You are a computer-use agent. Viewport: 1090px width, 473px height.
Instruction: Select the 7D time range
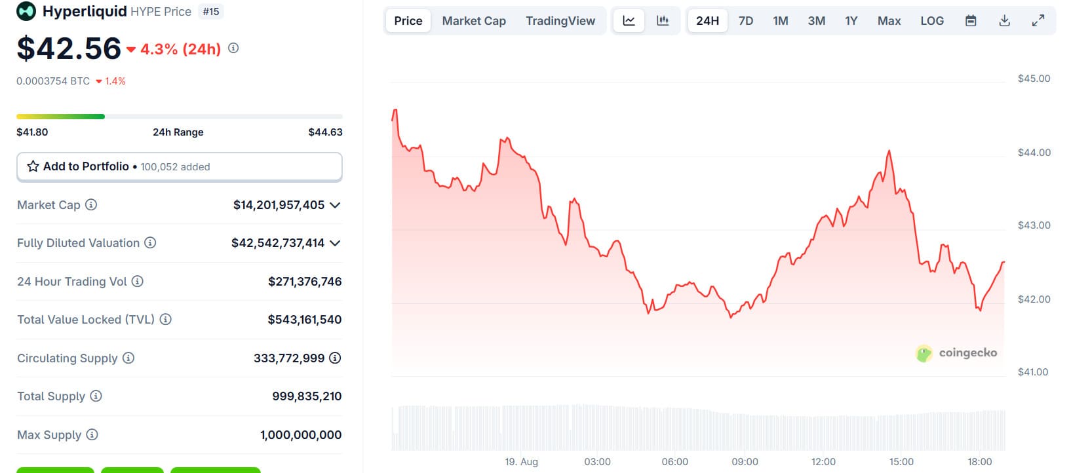click(746, 21)
